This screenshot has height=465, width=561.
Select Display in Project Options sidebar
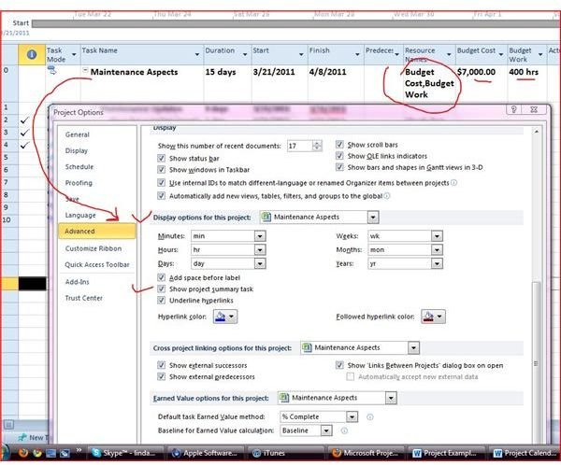click(x=77, y=150)
